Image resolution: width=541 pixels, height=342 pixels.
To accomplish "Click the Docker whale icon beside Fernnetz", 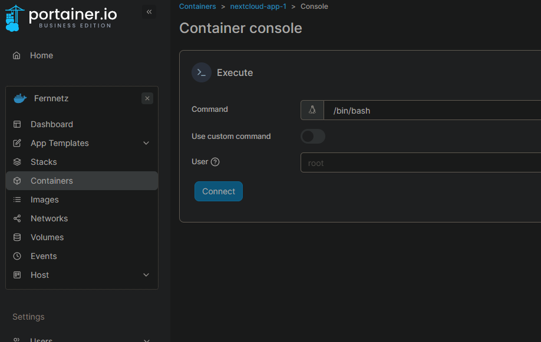I will 20,98.
